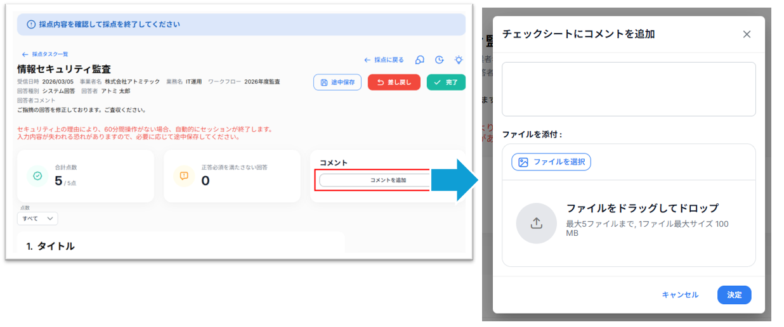The width and height of the screenshot is (784, 327).
Task: Click the green 完了 button
Action: [x=446, y=82]
